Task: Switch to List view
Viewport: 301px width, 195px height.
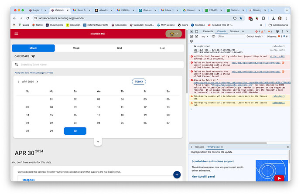Action: (x=162, y=48)
